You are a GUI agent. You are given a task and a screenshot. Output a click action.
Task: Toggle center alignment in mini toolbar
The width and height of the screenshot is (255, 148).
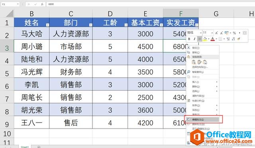[x=200, y=39]
